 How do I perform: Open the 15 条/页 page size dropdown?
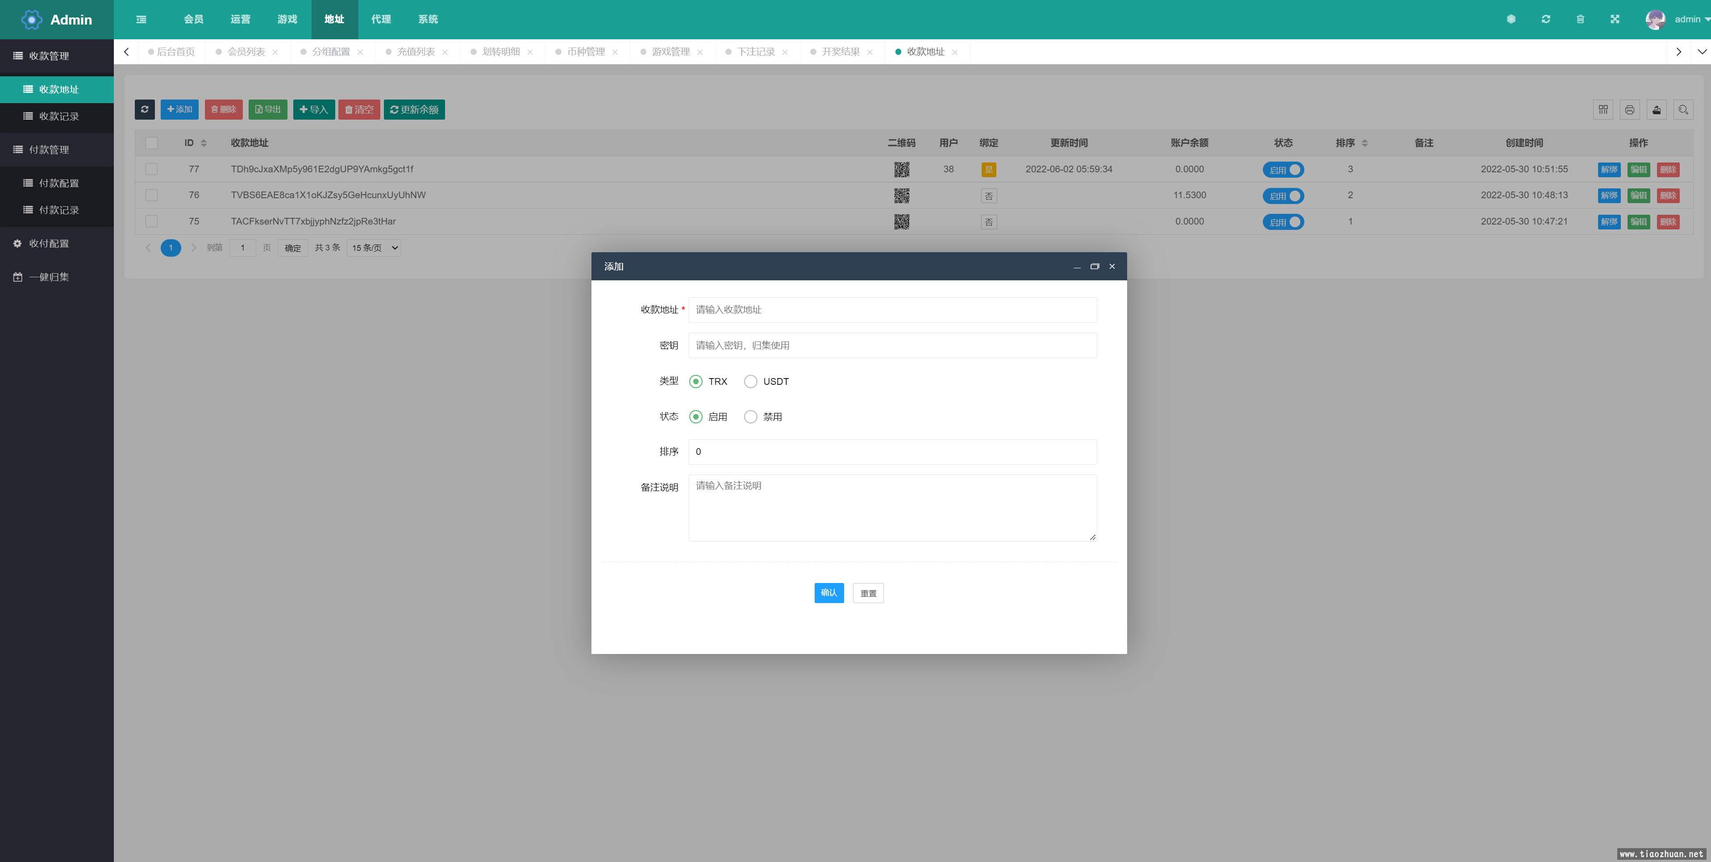(x=374, y=248)
